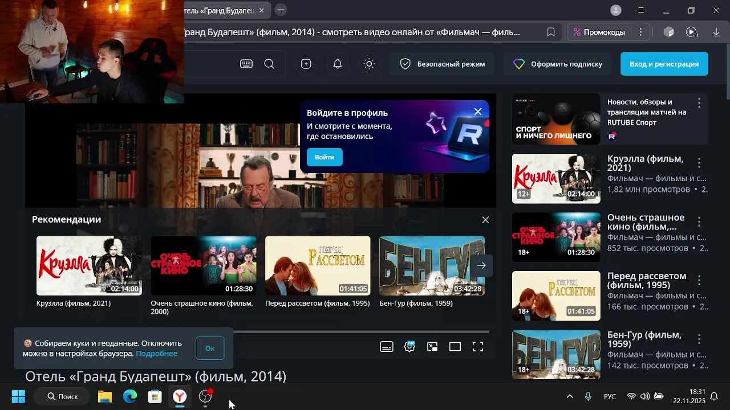The height and width of the screenshot is (410, 730).
Task: Open sidebar Бен-Гур thumbnail
Action: (x=556, y=354)
